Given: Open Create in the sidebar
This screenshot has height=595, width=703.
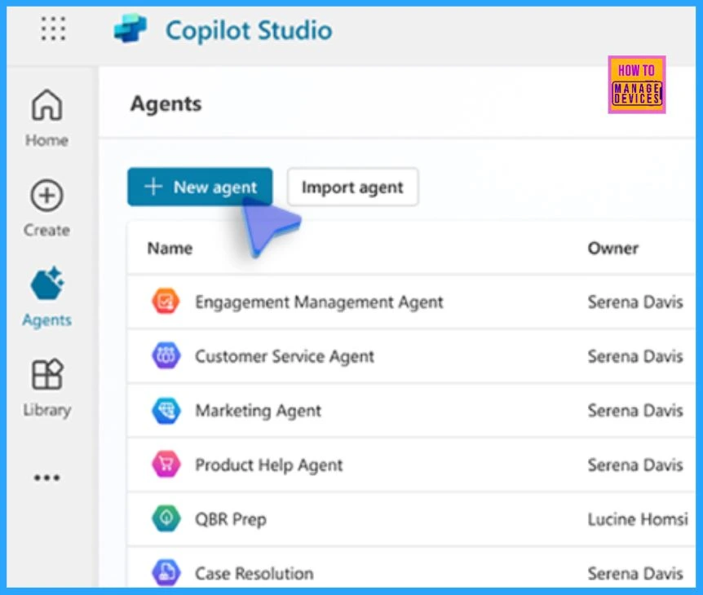Looking at the screenshot, I should click(46, 209).
